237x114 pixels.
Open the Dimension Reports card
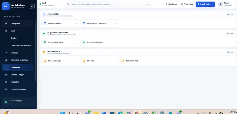pyautogui.click(x=99, y=42)
